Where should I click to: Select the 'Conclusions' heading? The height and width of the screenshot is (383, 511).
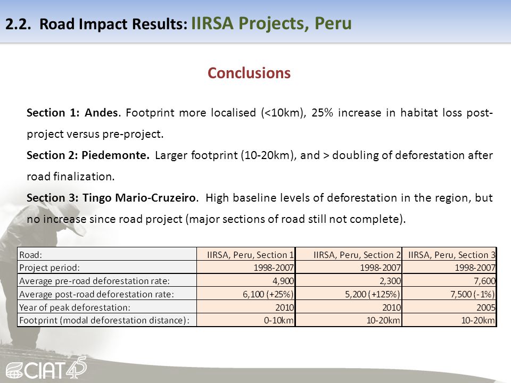[249, 73]
